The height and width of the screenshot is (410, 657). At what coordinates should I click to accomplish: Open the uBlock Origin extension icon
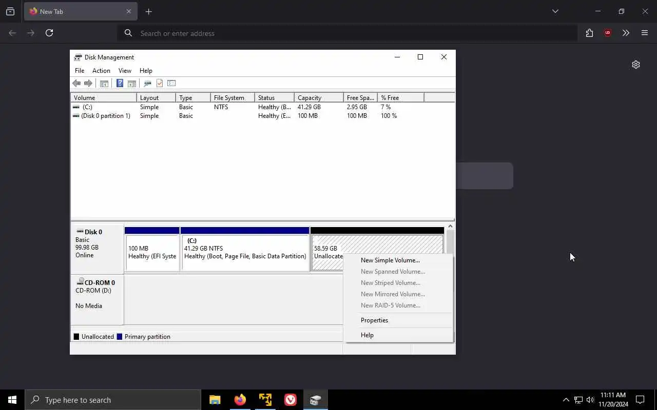pyautogui.click(x=608, y=33)
